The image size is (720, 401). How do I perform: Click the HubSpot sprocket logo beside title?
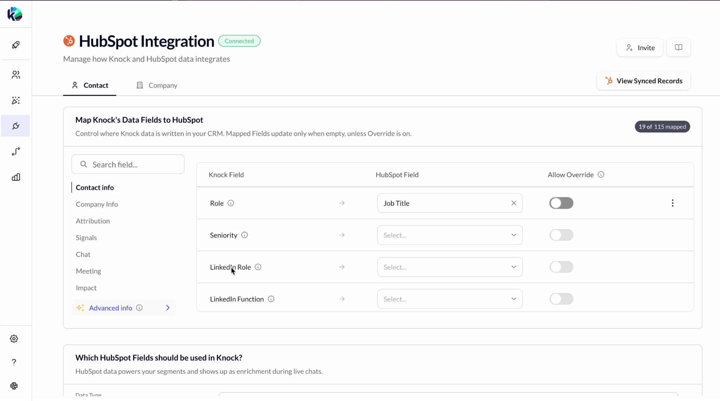point(69,41)
